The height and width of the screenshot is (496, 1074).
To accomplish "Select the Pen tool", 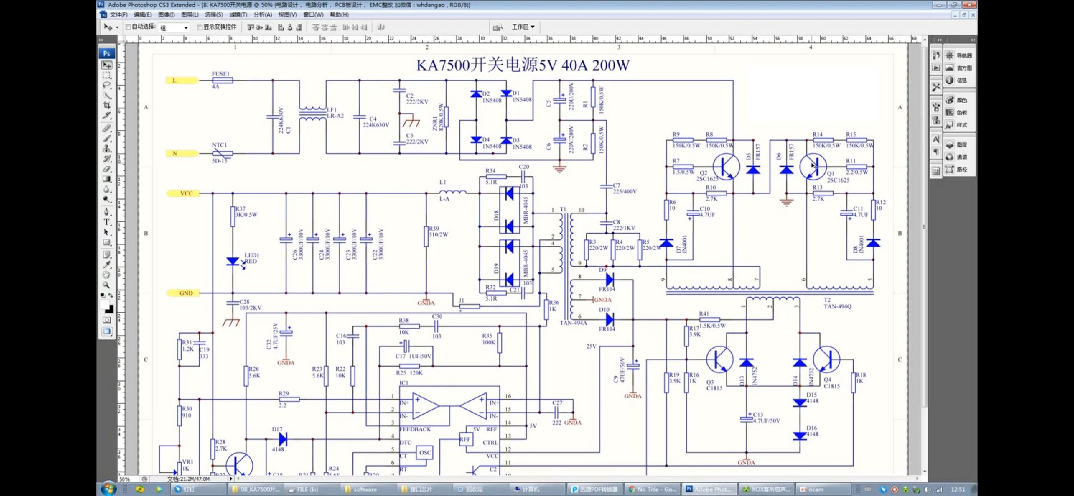I will pos(107,212).
